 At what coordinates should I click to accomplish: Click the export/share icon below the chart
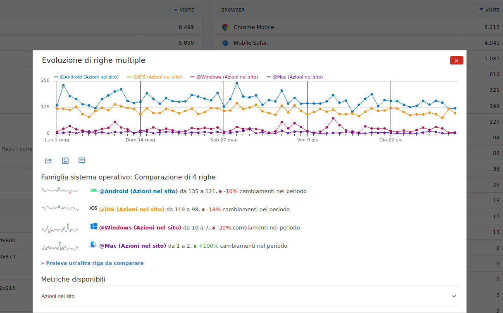click(x=48, y=161)
